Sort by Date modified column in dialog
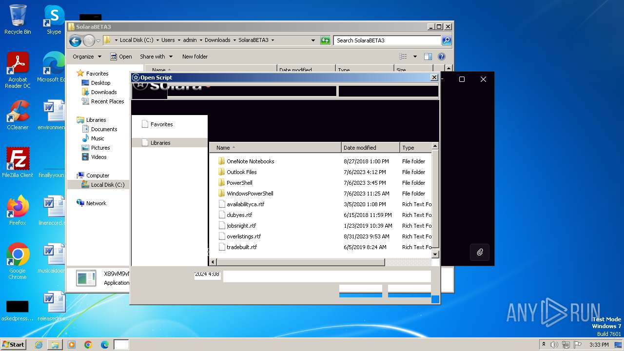The image size is (624, 351). [x=370, y=148]
